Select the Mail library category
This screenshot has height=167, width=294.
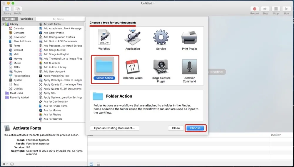[x=16, y=54]
